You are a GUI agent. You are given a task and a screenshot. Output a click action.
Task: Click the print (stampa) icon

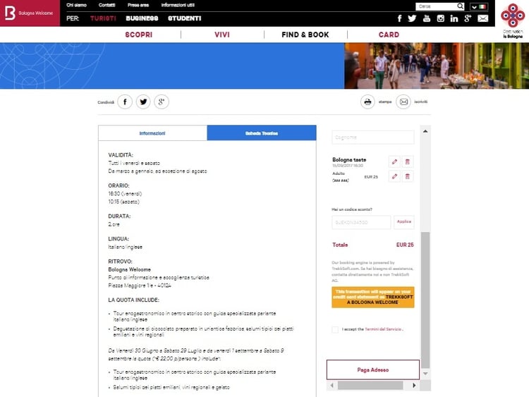coord(367,102)
